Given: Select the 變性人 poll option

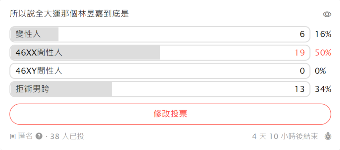Looking at the screenshot, I should click(x=160, y=34).
